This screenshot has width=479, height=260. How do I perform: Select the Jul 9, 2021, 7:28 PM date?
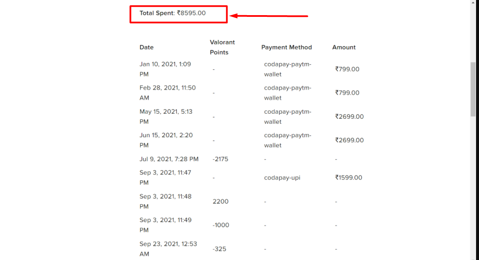point(169,159)
